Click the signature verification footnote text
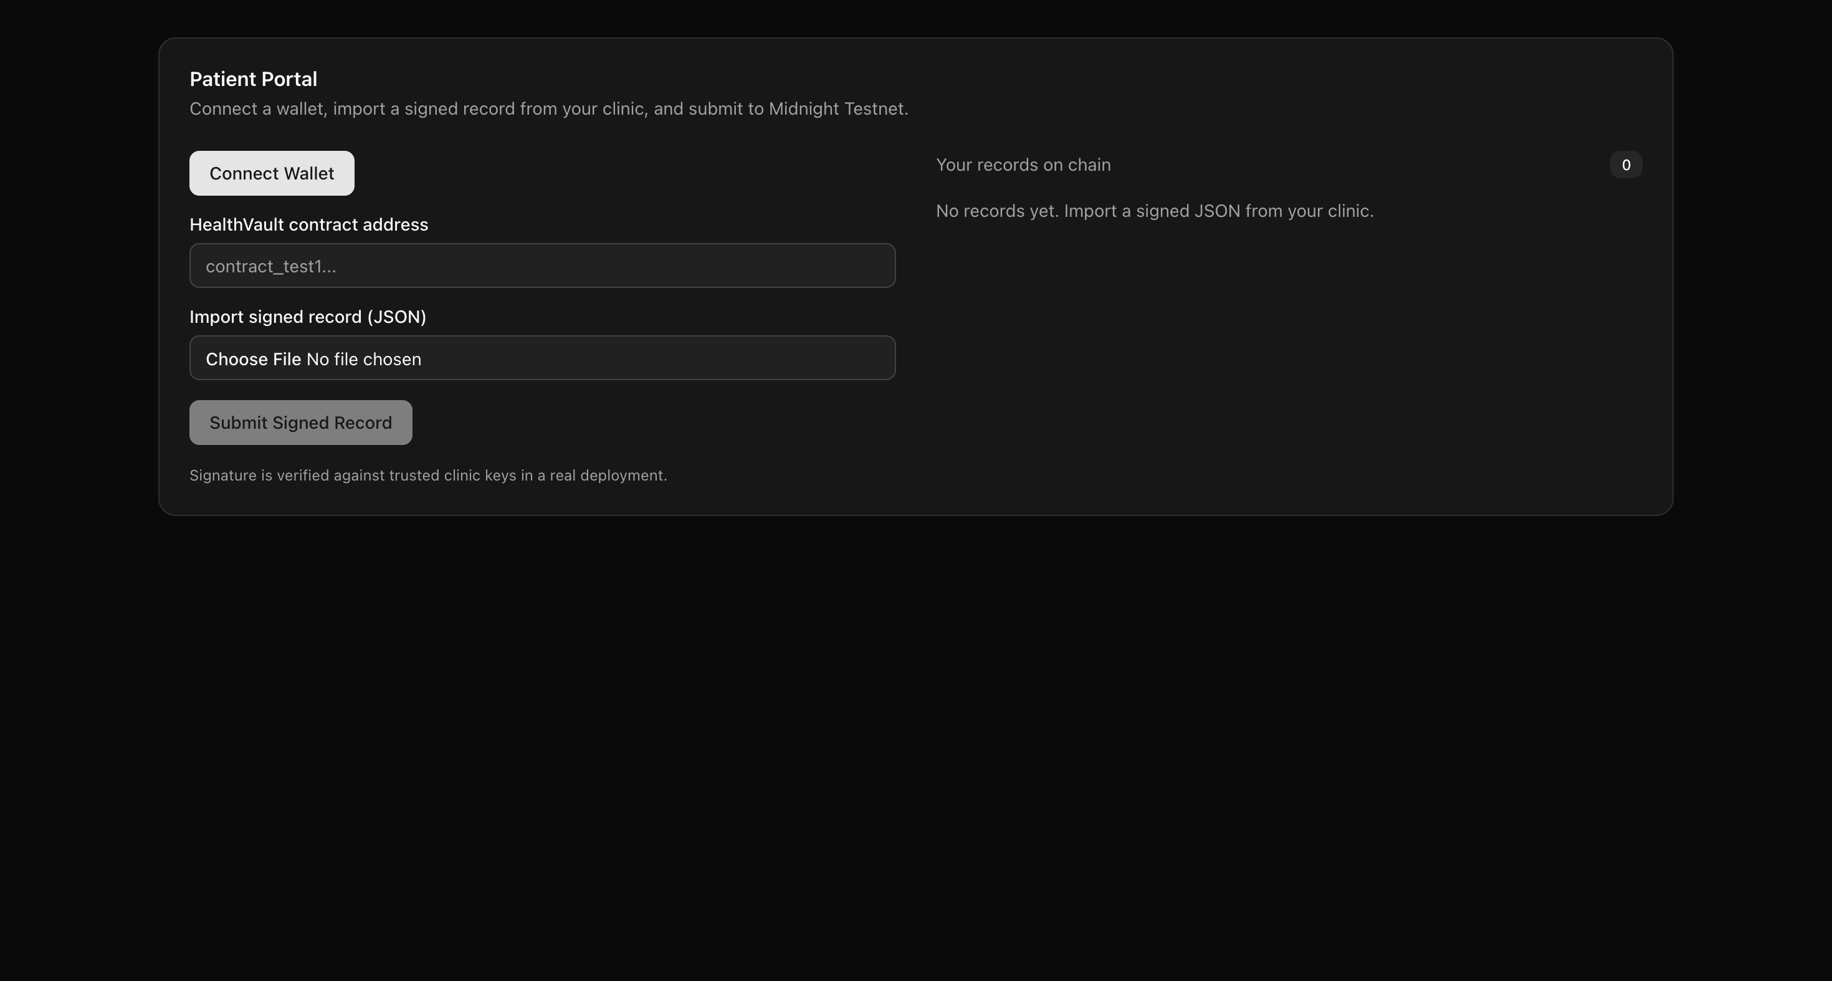Viewport: 1832px width, 981px height. (x=427, y=474)
